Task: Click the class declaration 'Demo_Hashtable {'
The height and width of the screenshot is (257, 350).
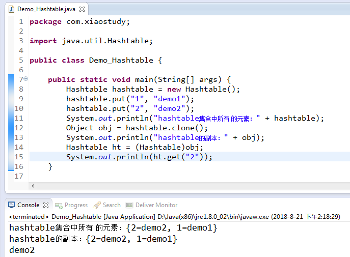Action: click(x=125, y=60)
